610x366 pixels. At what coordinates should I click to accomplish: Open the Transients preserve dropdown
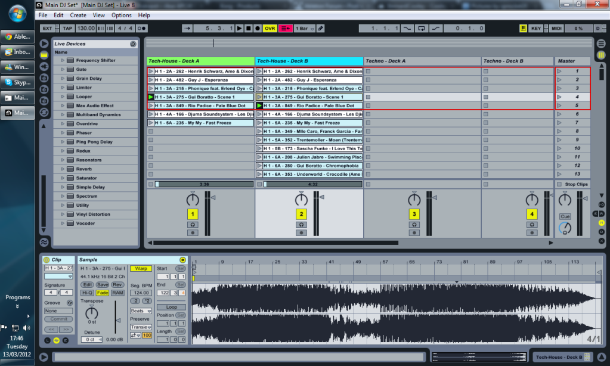(x=141, y=327)
